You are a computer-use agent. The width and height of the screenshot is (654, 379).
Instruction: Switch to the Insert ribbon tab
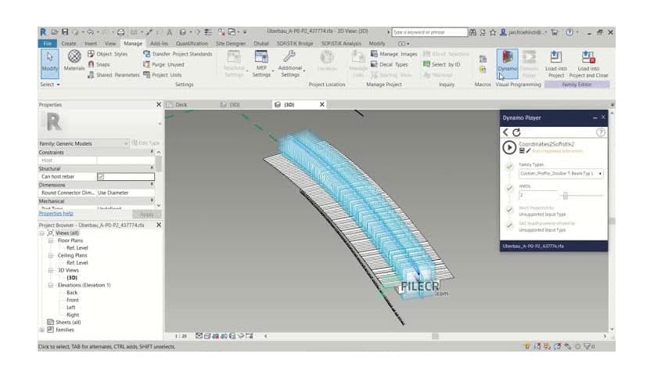click(x=91, y=43)
